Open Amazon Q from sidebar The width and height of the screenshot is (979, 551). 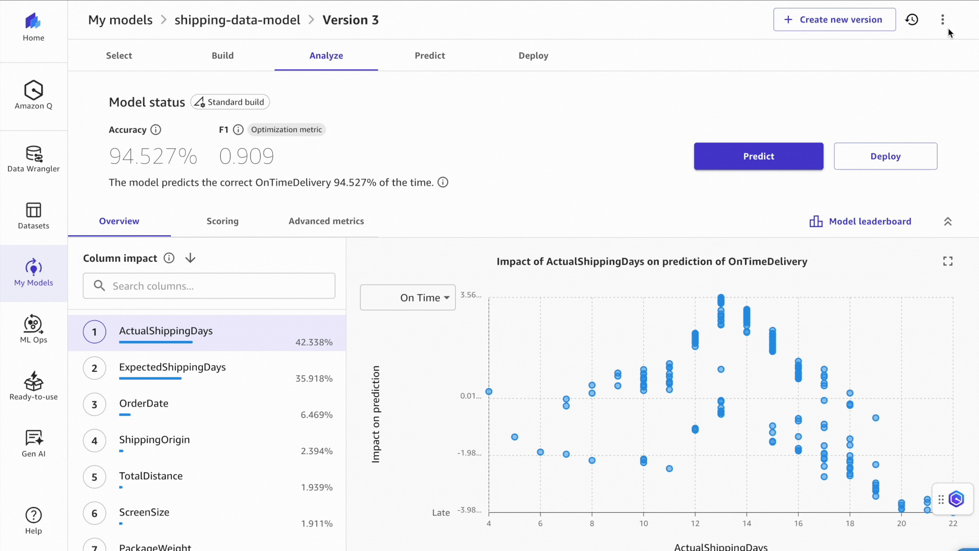pyautogui.click(x=34, y=95)
